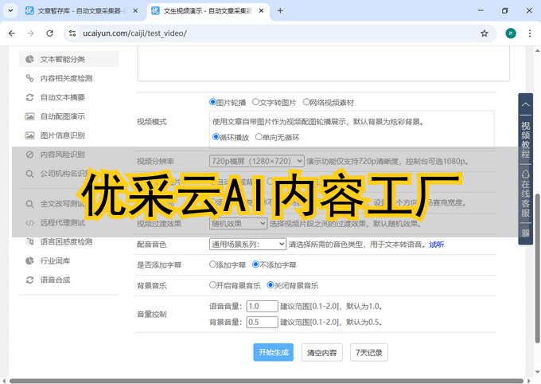Select the 文字转图片 video mode
Screen dimensions: 541x384
[255, 102]
